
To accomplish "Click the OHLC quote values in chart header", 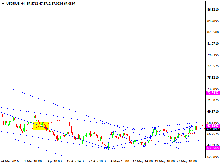I will [x=51, y=4].
